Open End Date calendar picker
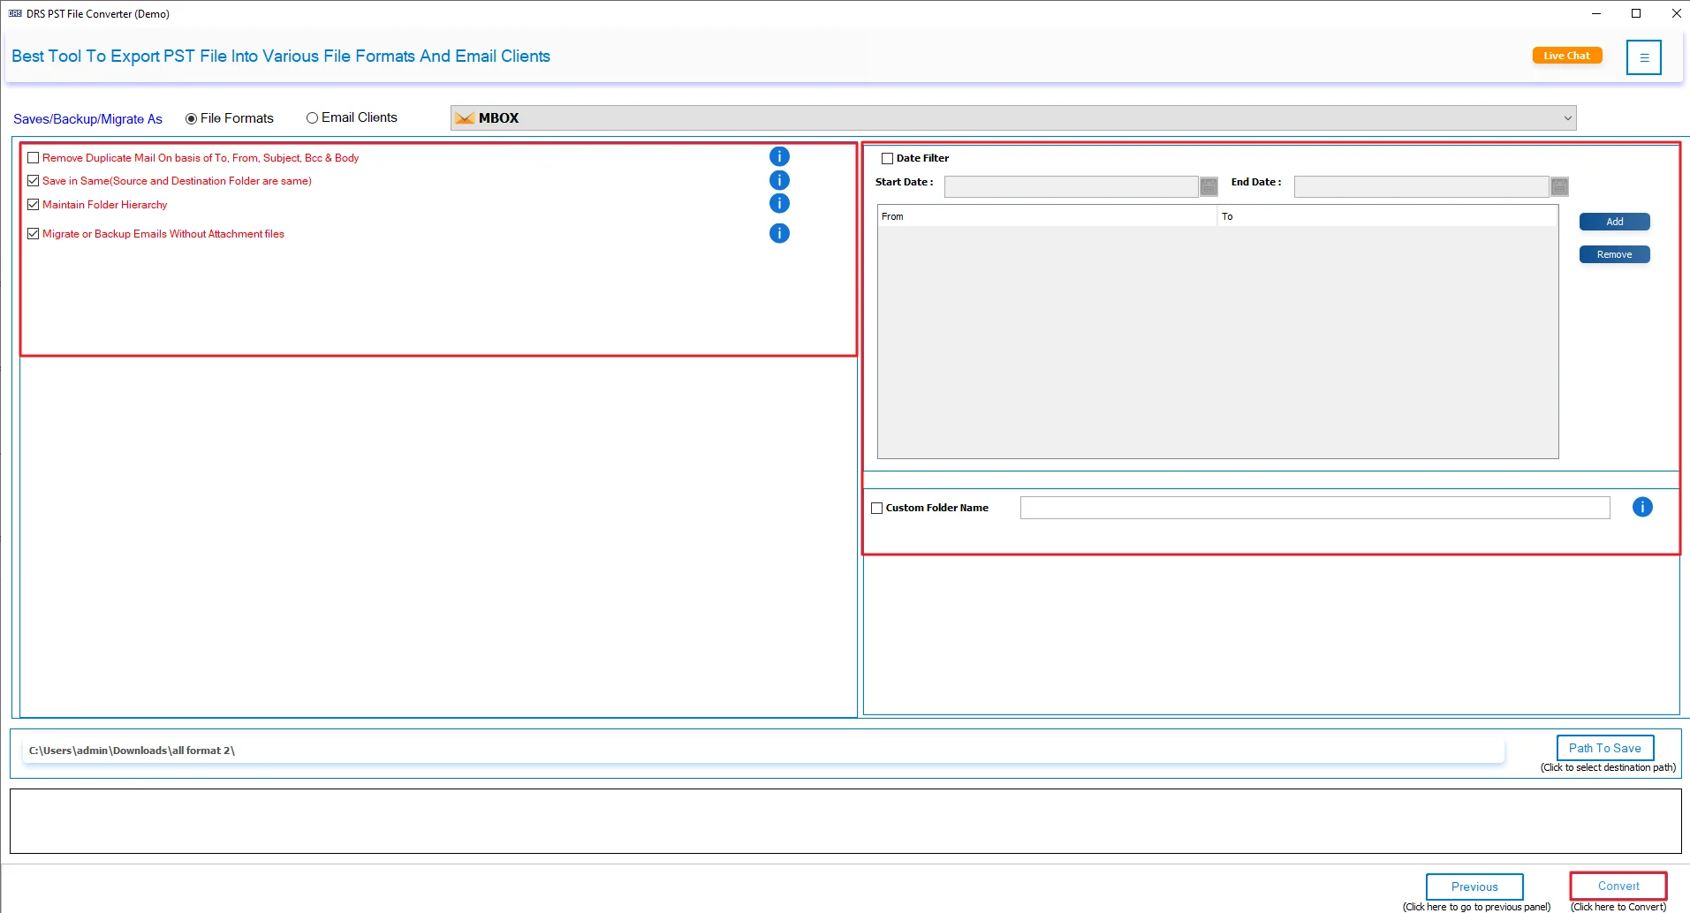1690x913 pixels. coord(1558,186)
